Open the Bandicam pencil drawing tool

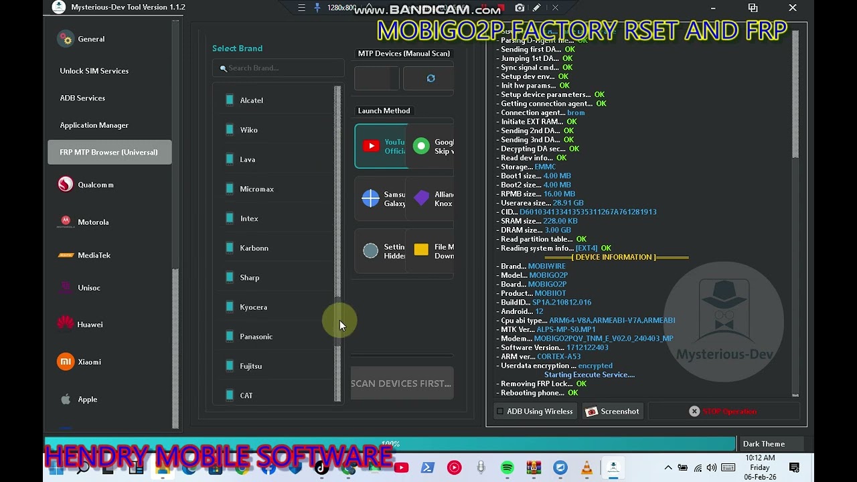pyautogui.click(x=537, y=8)
